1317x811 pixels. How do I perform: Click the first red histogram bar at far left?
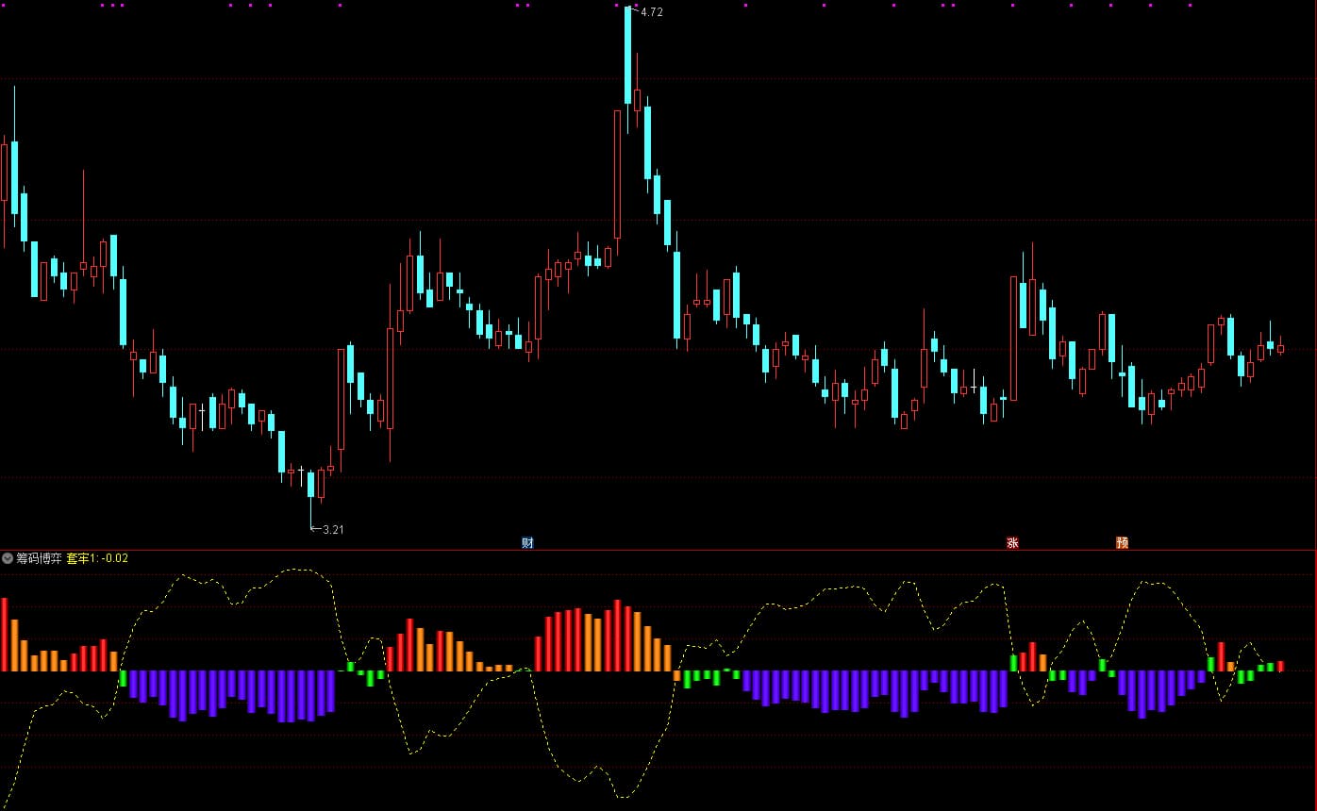pos(5,634)
